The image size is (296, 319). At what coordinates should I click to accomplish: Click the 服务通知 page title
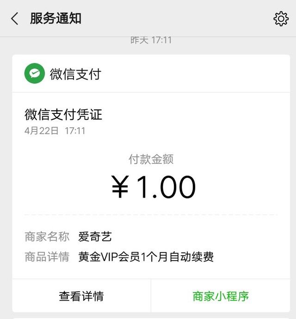pos(55,19)
